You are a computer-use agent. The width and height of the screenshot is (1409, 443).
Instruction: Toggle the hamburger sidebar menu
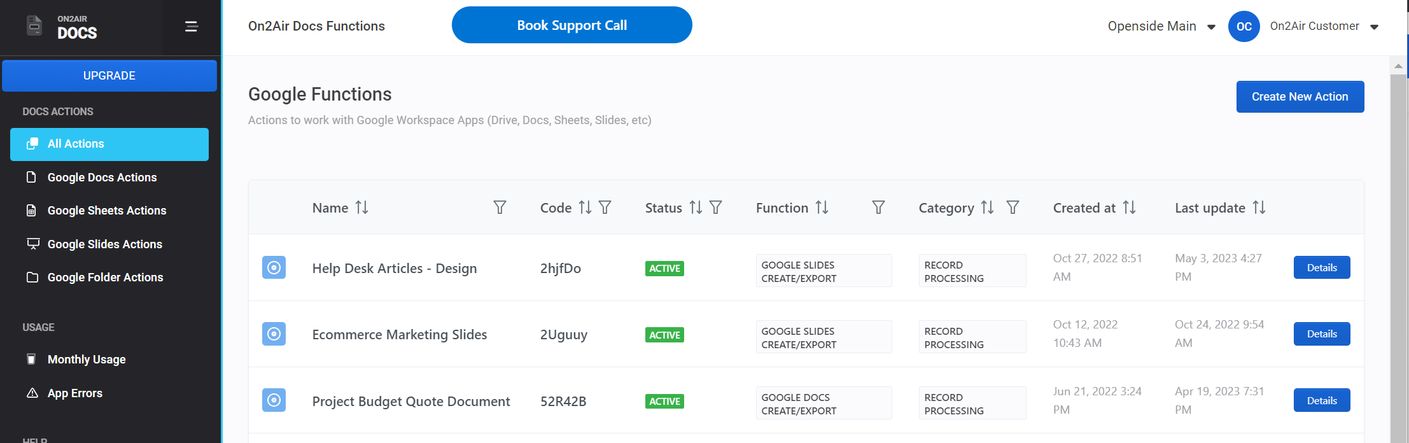coord(191,26)
